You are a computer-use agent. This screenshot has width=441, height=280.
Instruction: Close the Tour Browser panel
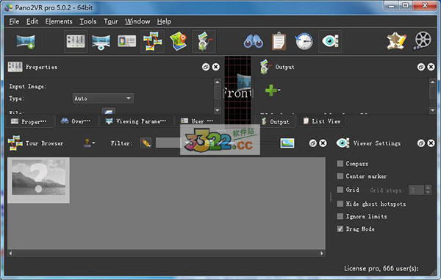(x=323, y=143)
